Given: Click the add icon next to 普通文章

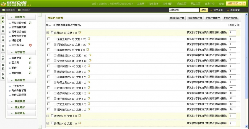Looking at the screenshot, I should point(30,58).
